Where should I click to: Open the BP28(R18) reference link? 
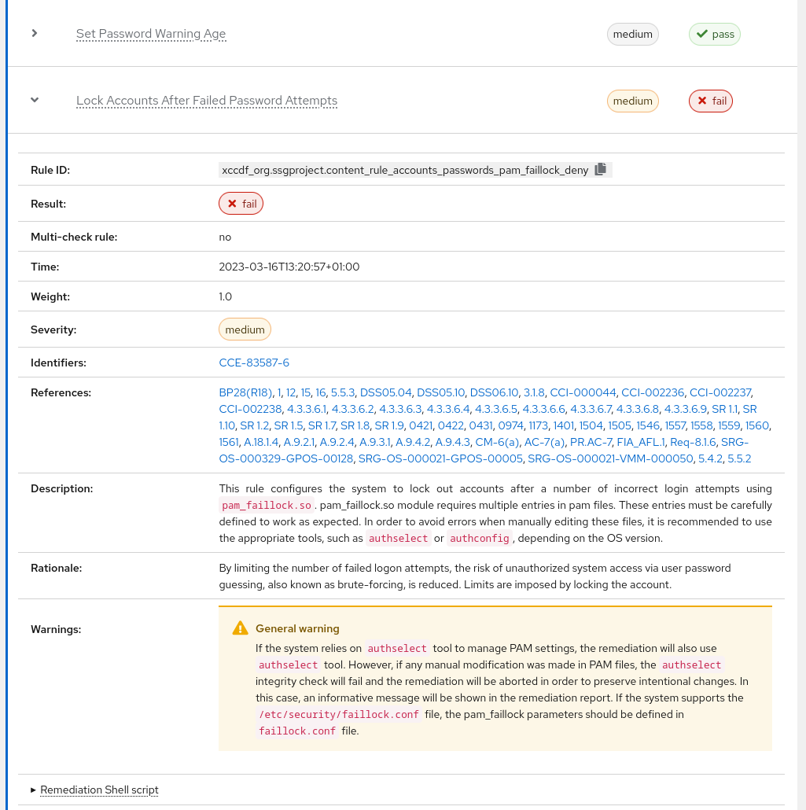245,392
